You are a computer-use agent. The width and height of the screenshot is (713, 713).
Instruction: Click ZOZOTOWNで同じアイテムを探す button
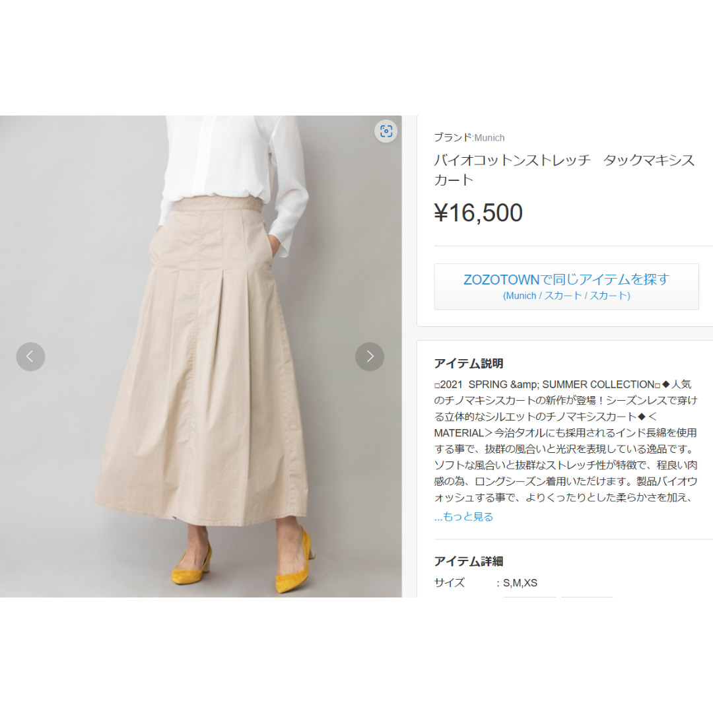pos(566,287)
